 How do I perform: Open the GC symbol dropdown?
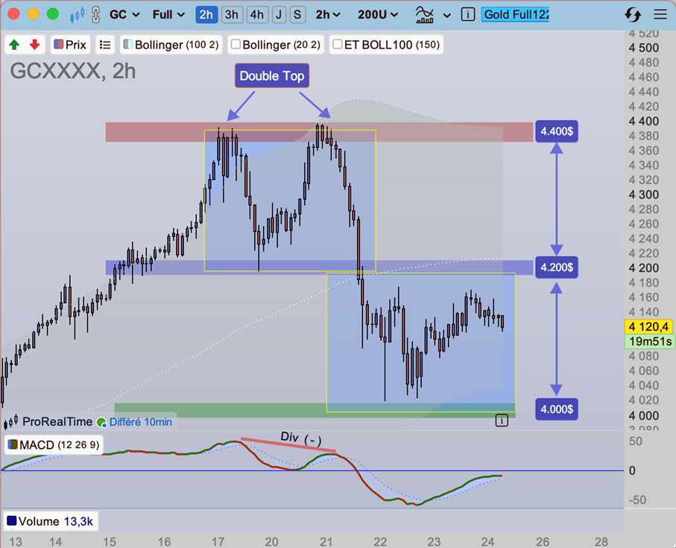click(x=124, y=14)
